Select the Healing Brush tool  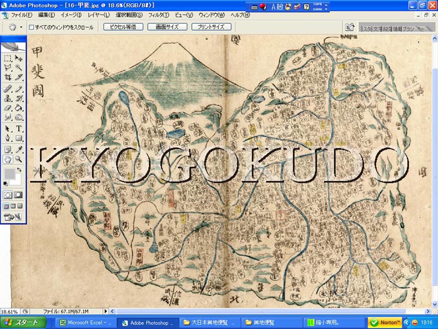click(8, 89)
